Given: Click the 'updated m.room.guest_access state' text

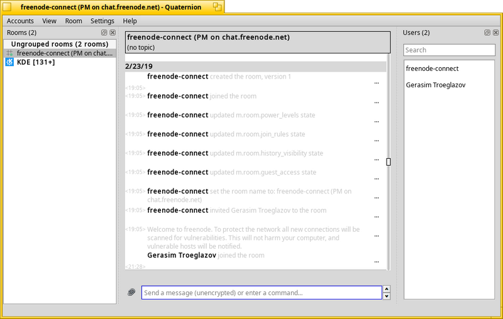Looking at the screenshot, I should pyautogui.click(x=263, y=172).
